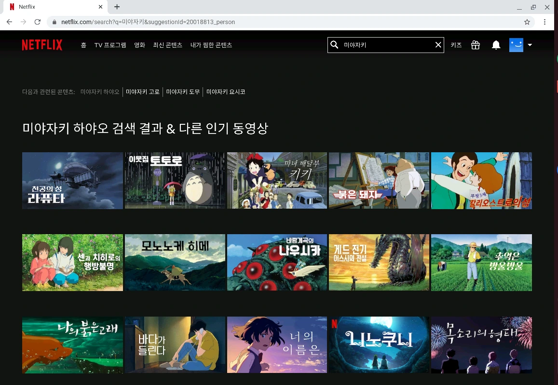This screenshot has height=385, width=558.
Task: Open 영화 menu
Action: point(139,45)
